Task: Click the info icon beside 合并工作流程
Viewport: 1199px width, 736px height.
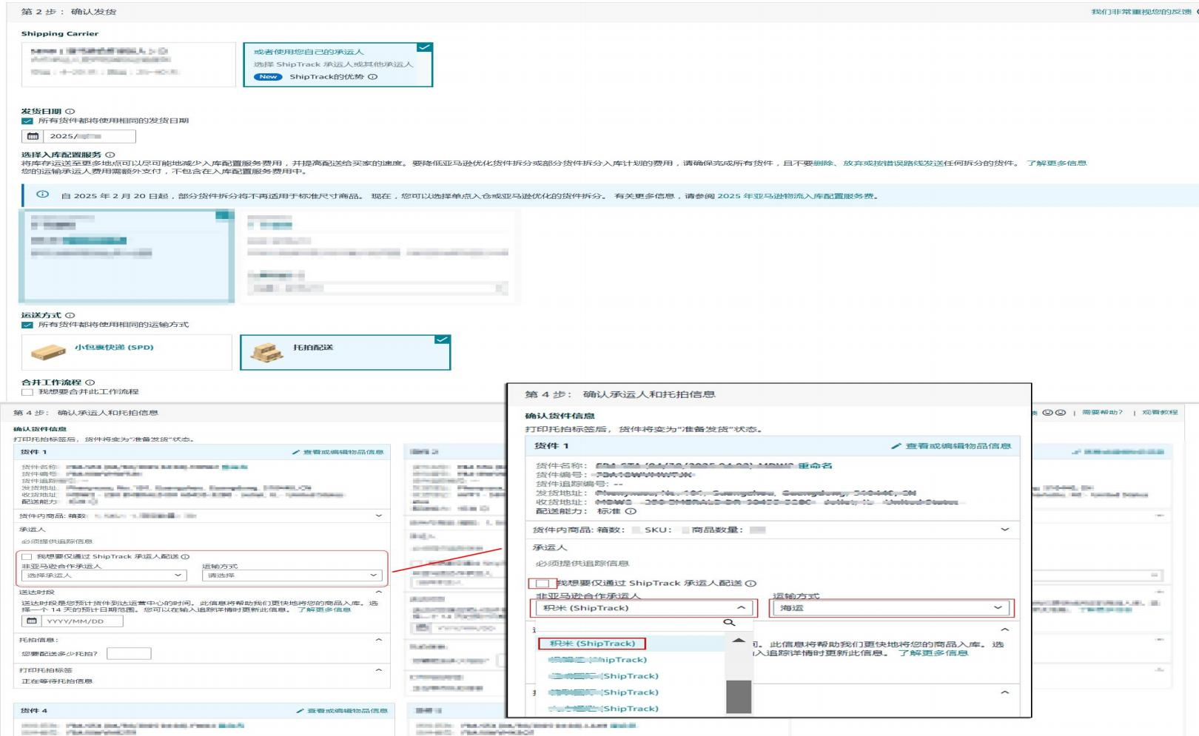Action: pyautogui.click(x=90, y=382)
